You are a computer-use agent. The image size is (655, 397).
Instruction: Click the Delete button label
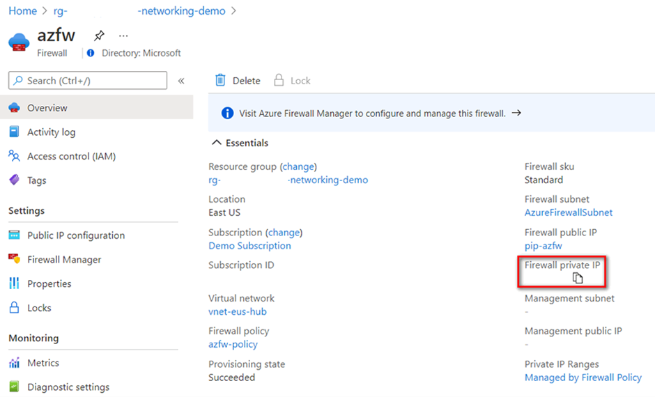tap(247, 81)
